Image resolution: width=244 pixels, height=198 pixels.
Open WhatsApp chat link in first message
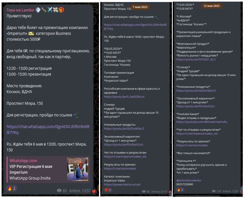[48, 129]
